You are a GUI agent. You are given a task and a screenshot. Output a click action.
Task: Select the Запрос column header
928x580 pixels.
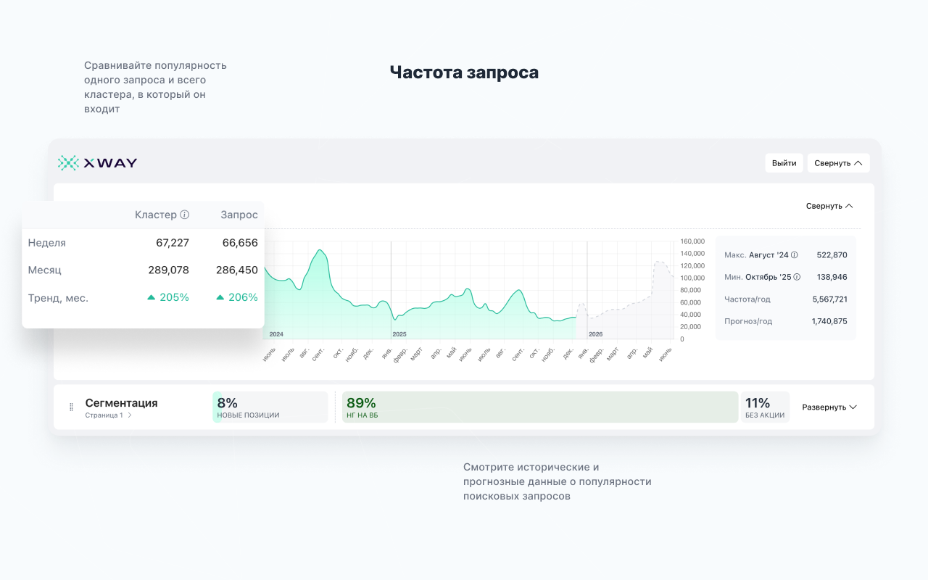point(239,215)
